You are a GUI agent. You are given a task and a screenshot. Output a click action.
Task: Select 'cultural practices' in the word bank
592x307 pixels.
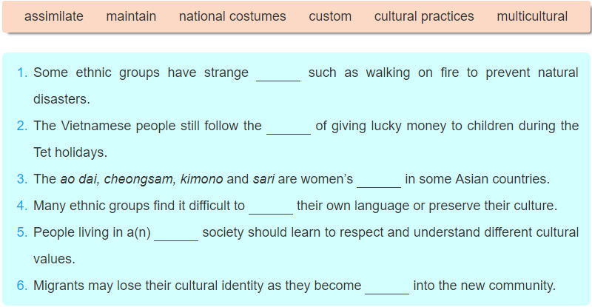tap(424, 16)
